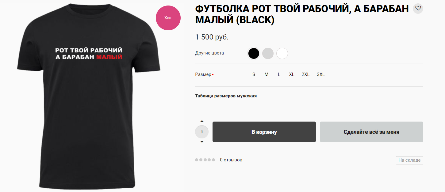Pick size XL
Image resolution: width=445 pixels, height=192 pixels.
(292, 74)
